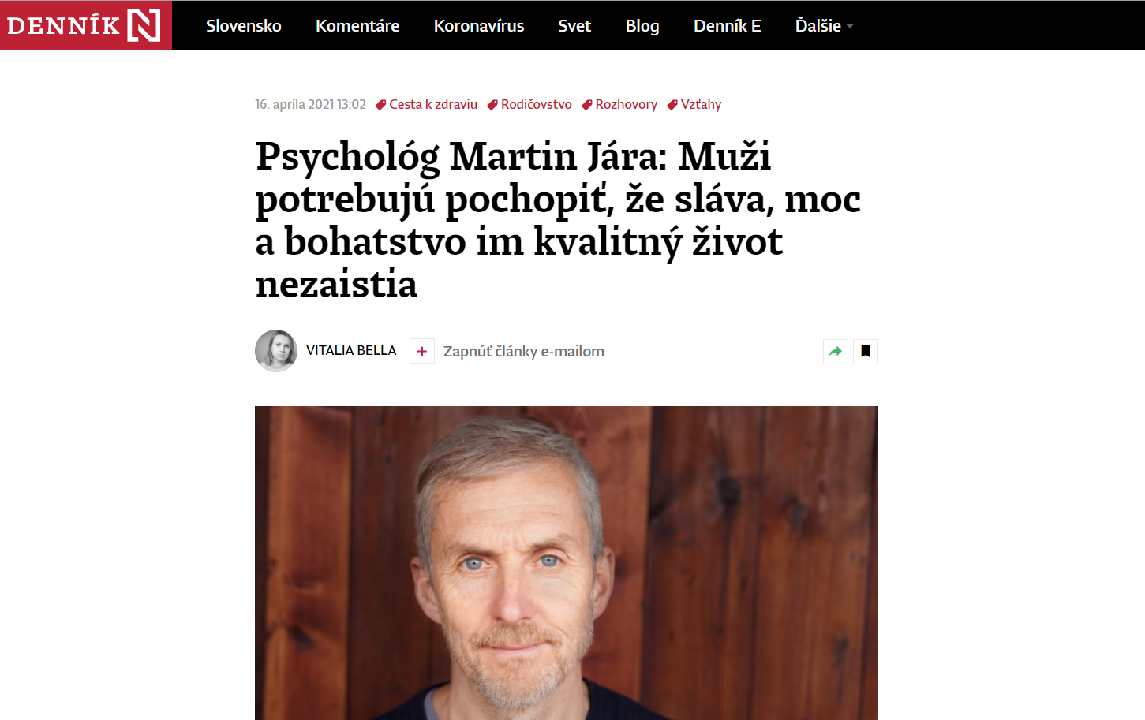Open the Rozhovory tag link

(x=626, y=104)
